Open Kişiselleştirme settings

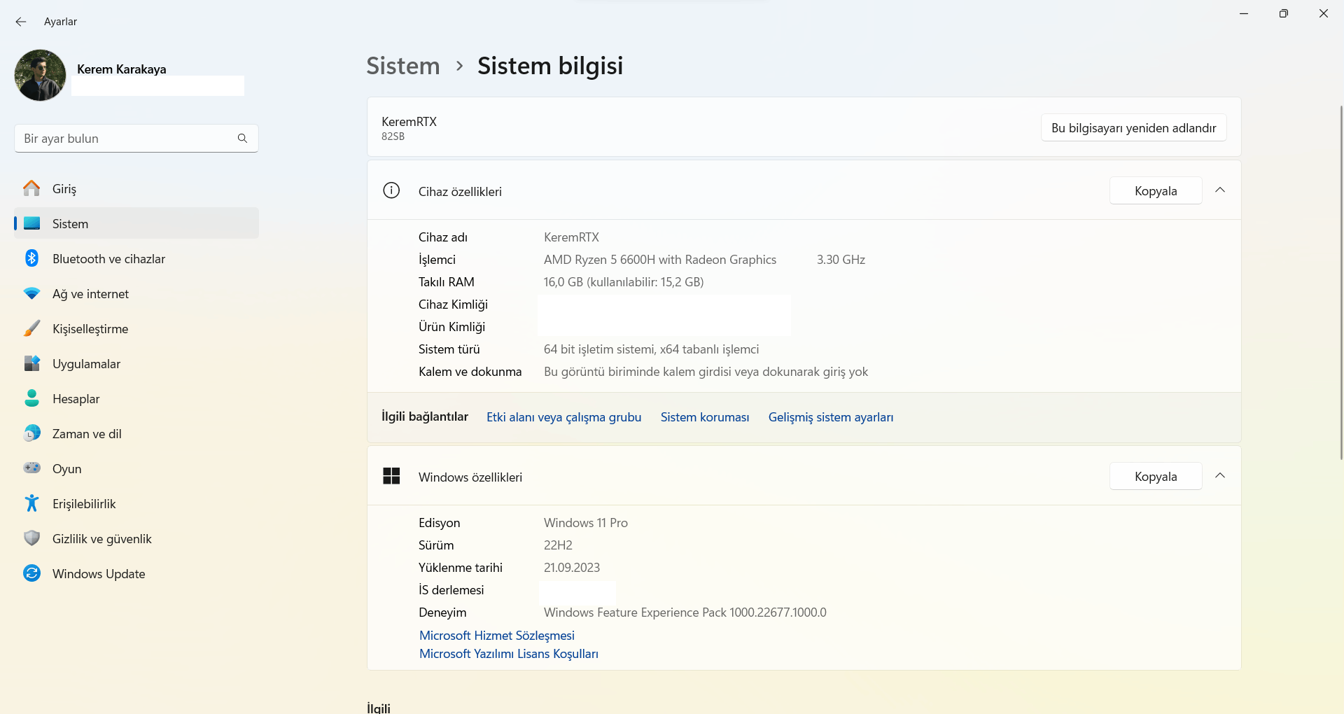[136, 328]
